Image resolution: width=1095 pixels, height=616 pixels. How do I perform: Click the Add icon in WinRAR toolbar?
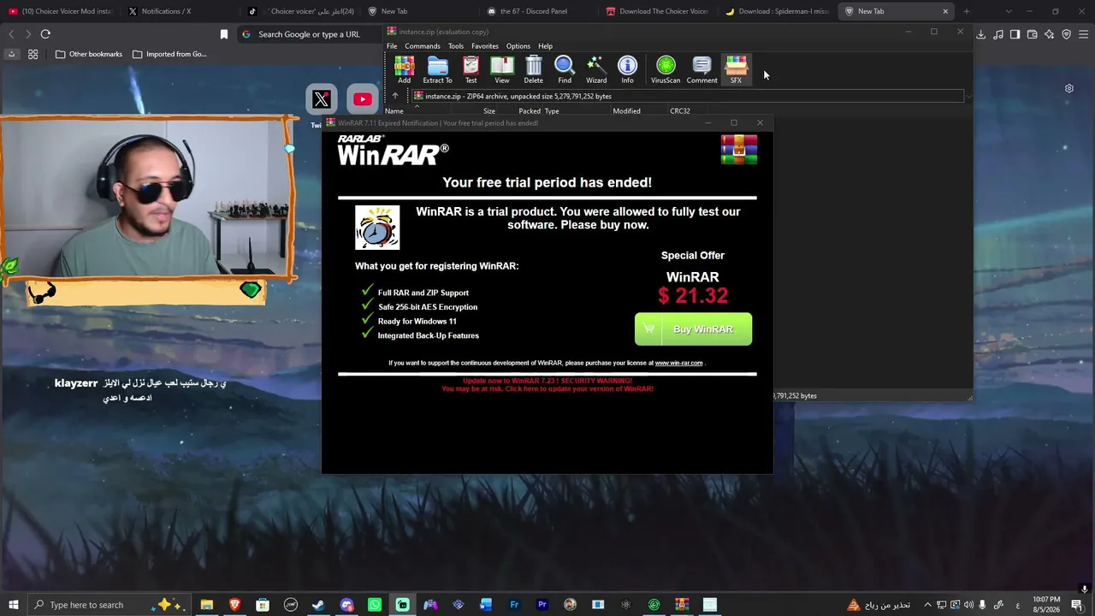(404, 69)
